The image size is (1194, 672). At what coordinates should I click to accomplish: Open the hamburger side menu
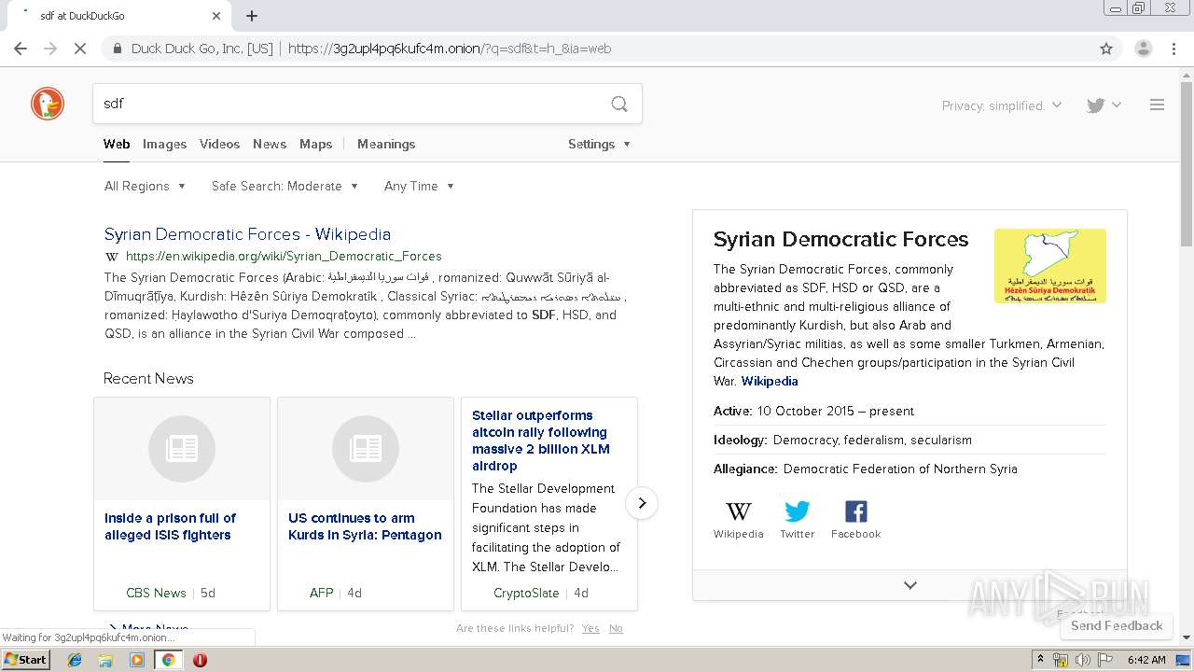click(x=1157, y=105)
